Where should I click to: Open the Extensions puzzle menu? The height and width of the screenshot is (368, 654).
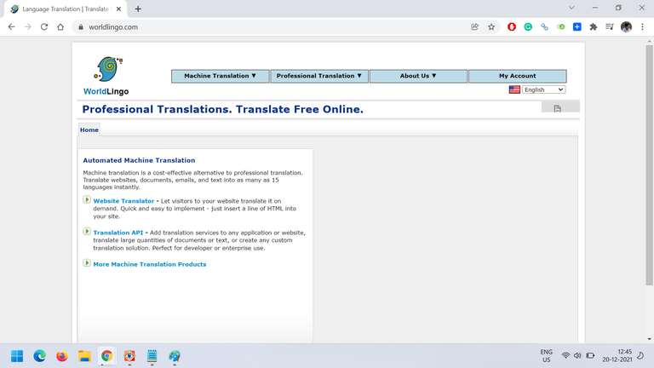(x=593, y=26)
